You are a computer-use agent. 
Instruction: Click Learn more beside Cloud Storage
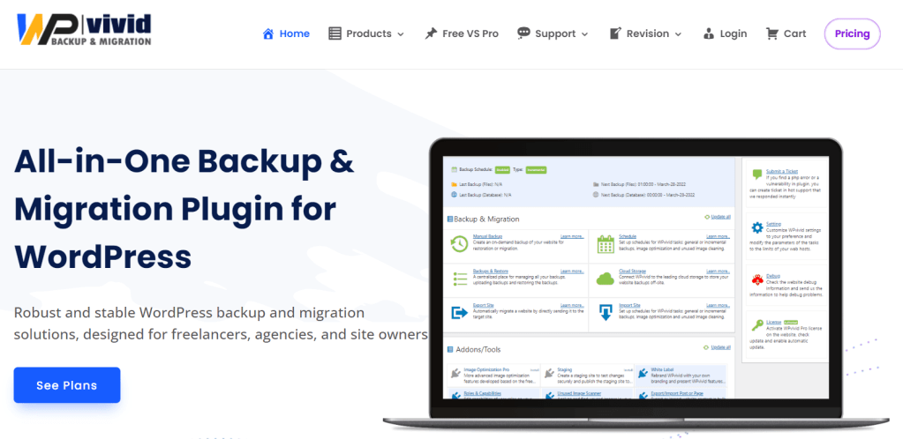coord(719,271)
